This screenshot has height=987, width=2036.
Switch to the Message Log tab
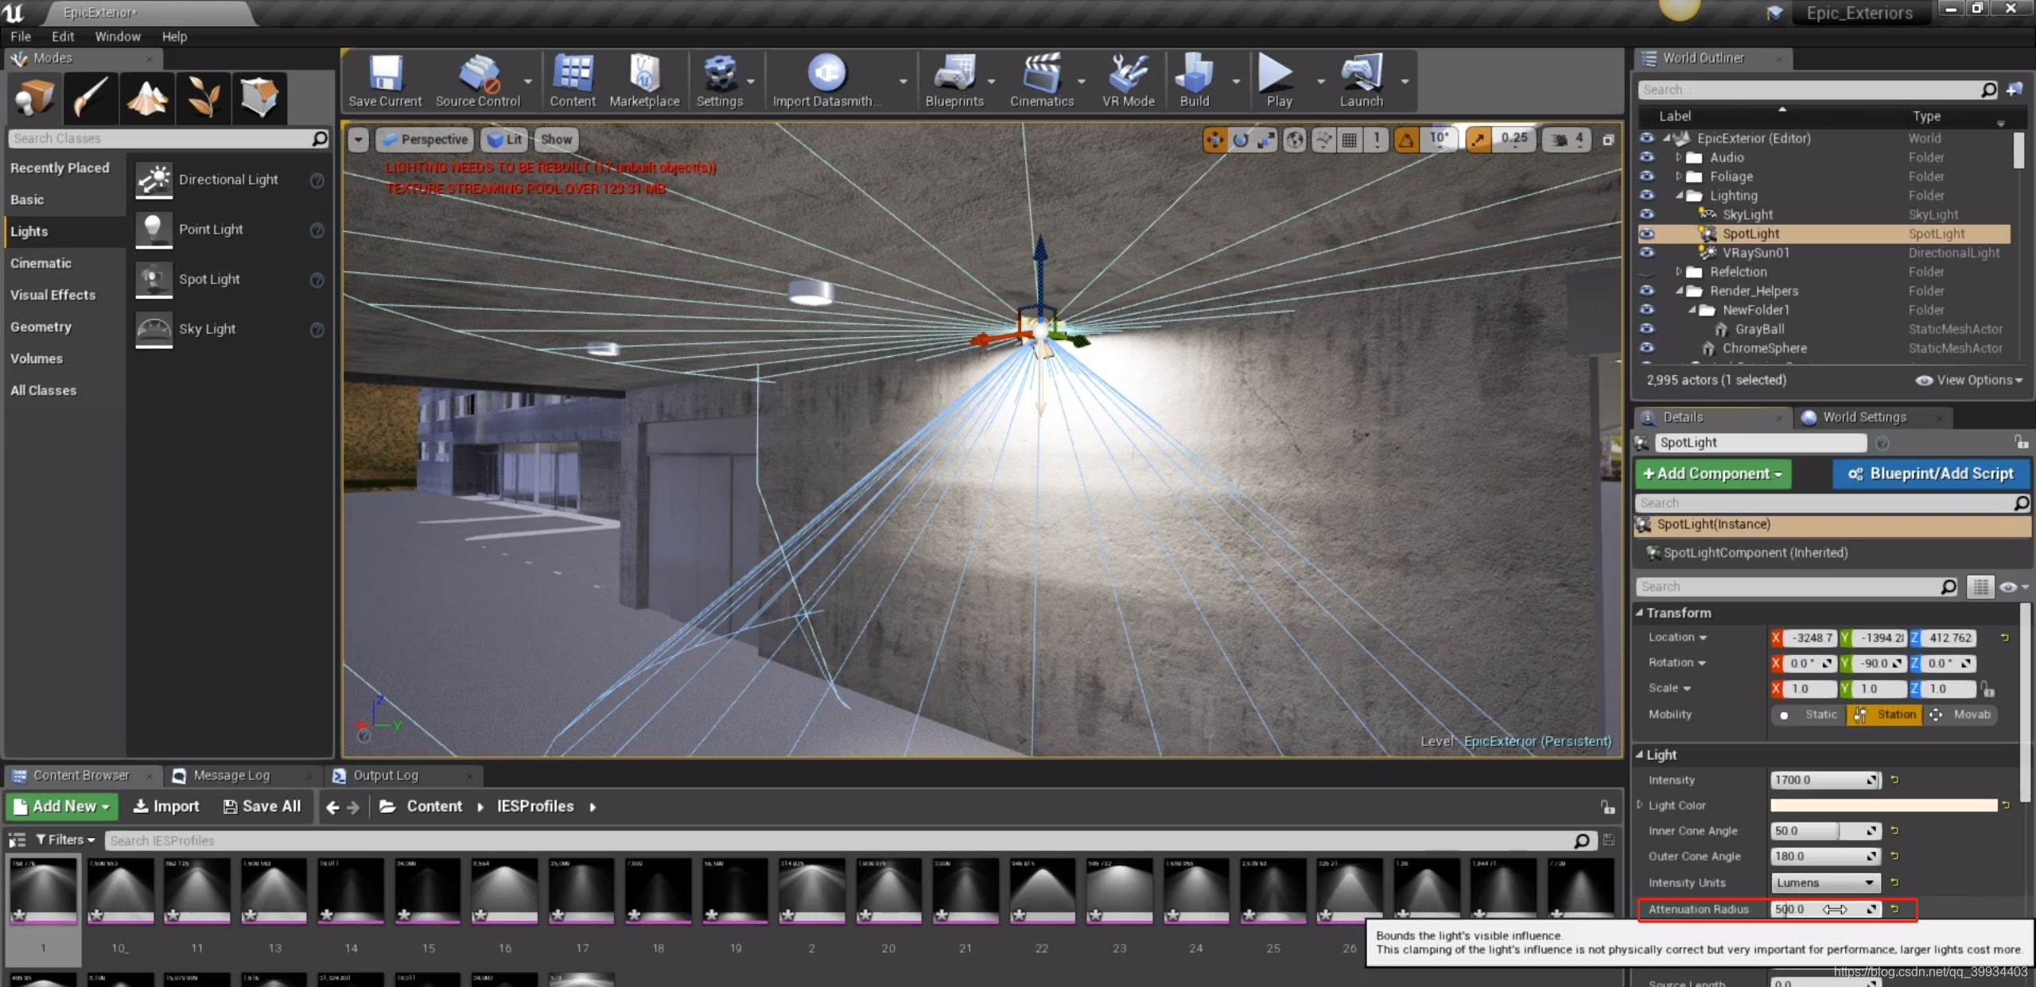coord(231,776)
